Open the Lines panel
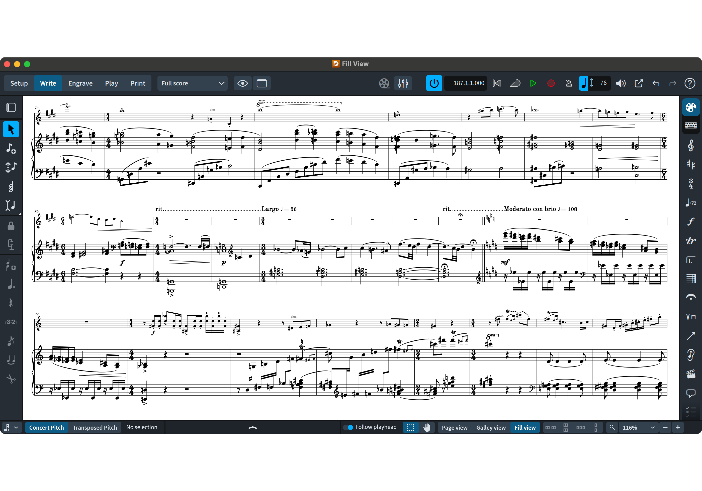Screen dimensions: 702x491 tap(691, 336)
